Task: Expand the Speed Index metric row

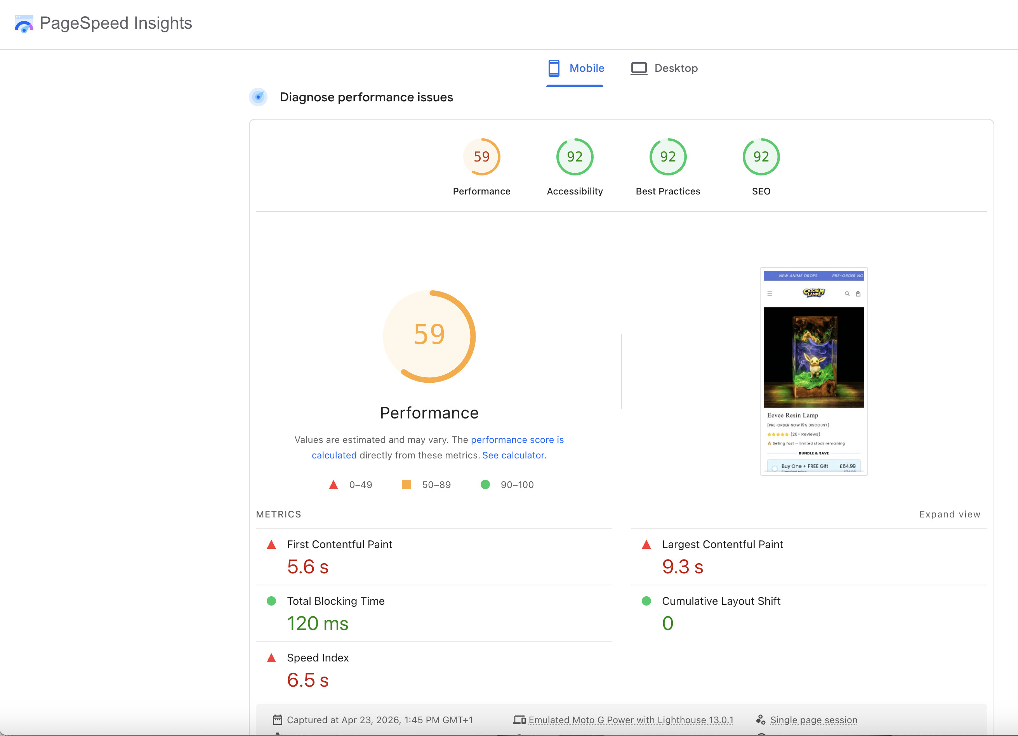Action: tap(317, 658)
